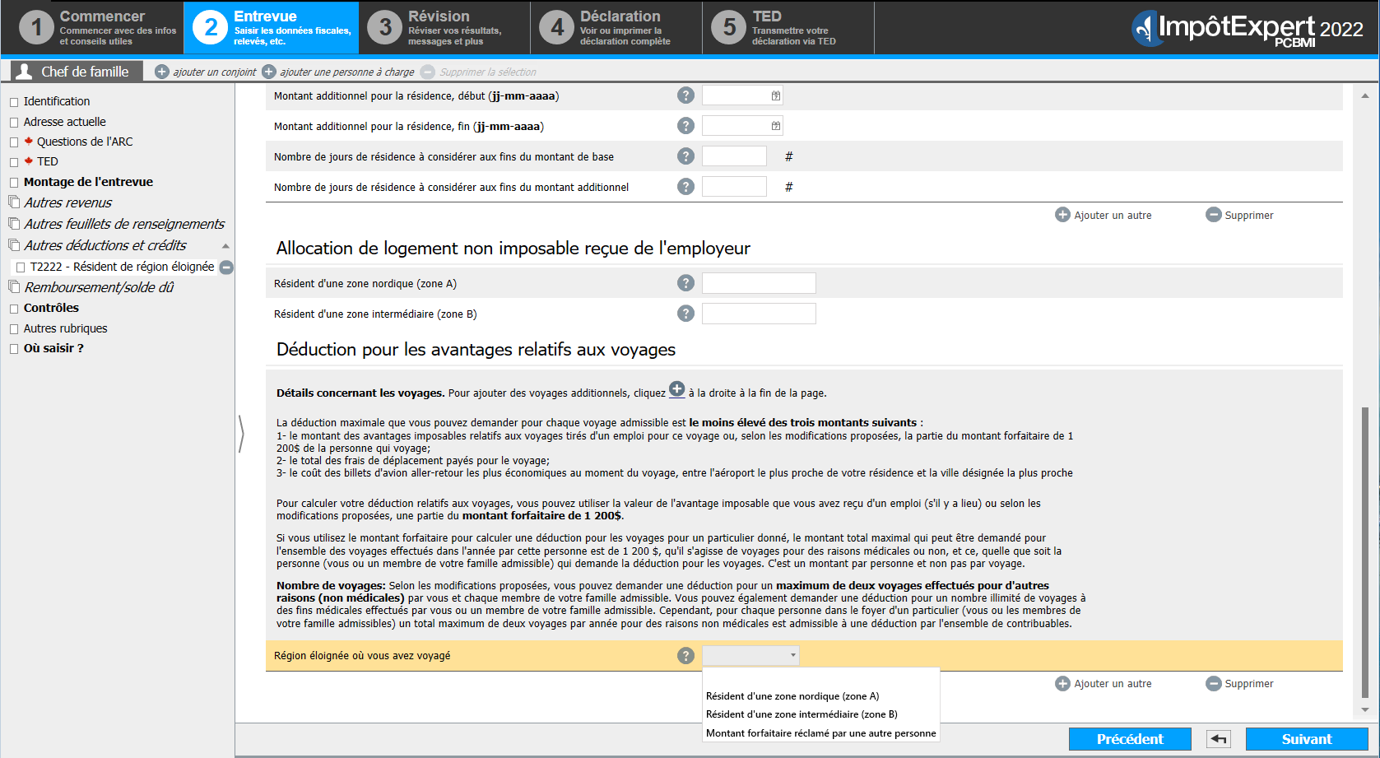Open the Région éloignée dropdown
Viewport: 1380px width, 758px height.
pos(750,655)
